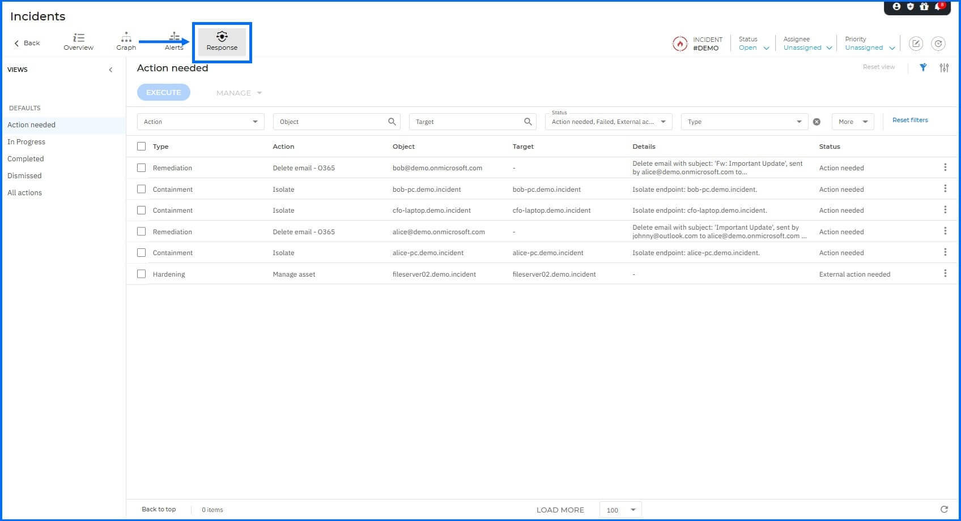
Task: Click the edit incident notes icon
Action: (x=916, y=44)
